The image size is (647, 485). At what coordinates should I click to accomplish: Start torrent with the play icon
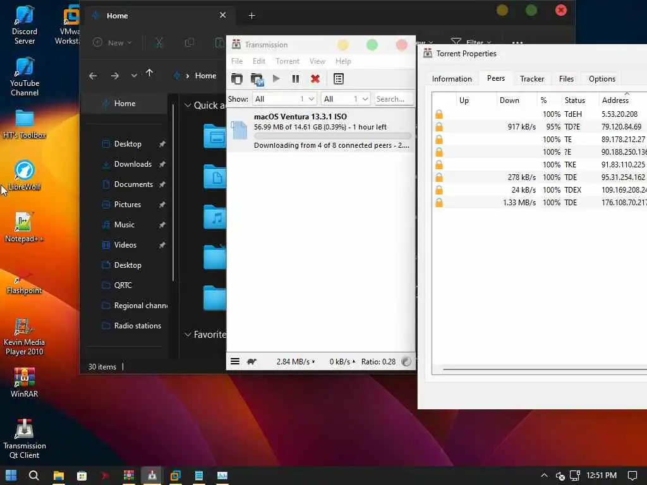tap(276, 78)
